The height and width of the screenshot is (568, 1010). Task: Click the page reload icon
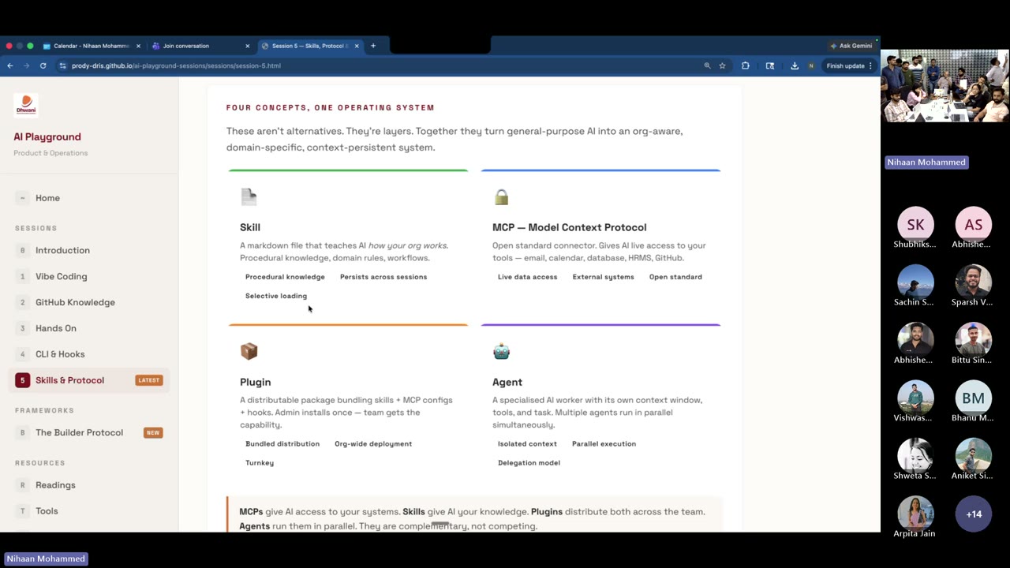[x=43, y=65]
